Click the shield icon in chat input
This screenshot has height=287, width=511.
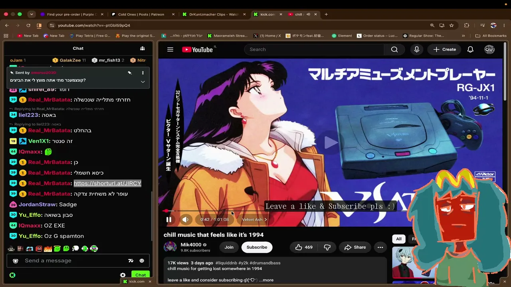click(x=16, y=261)
